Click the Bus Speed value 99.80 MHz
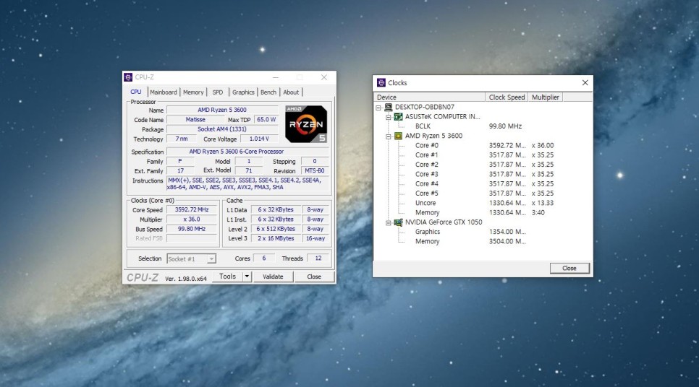This screenshot has width=699, height=387. pos(192,229)
